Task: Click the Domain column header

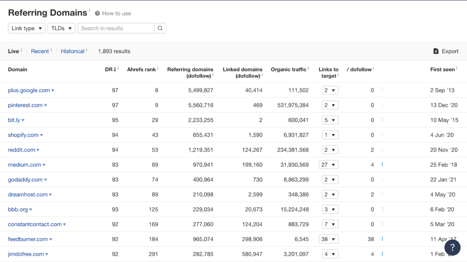Action: (x=18, y=69)
